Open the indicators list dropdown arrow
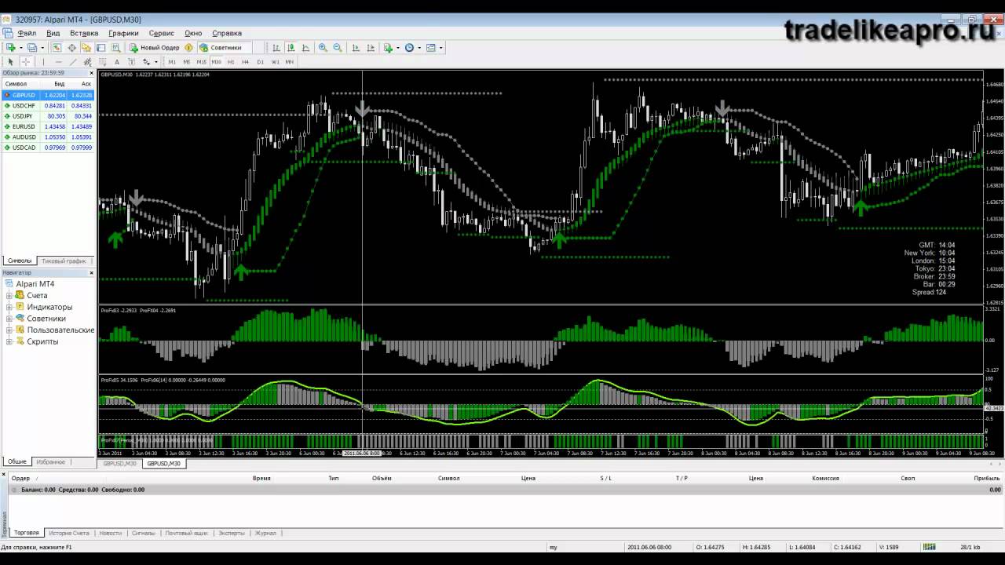 pos(398,48)
